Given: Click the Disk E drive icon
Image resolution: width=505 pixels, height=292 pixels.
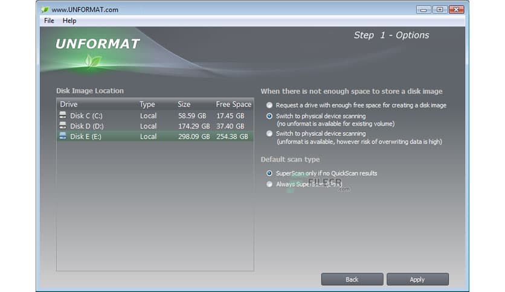Looking at the screenshot, I should [63, 136].
